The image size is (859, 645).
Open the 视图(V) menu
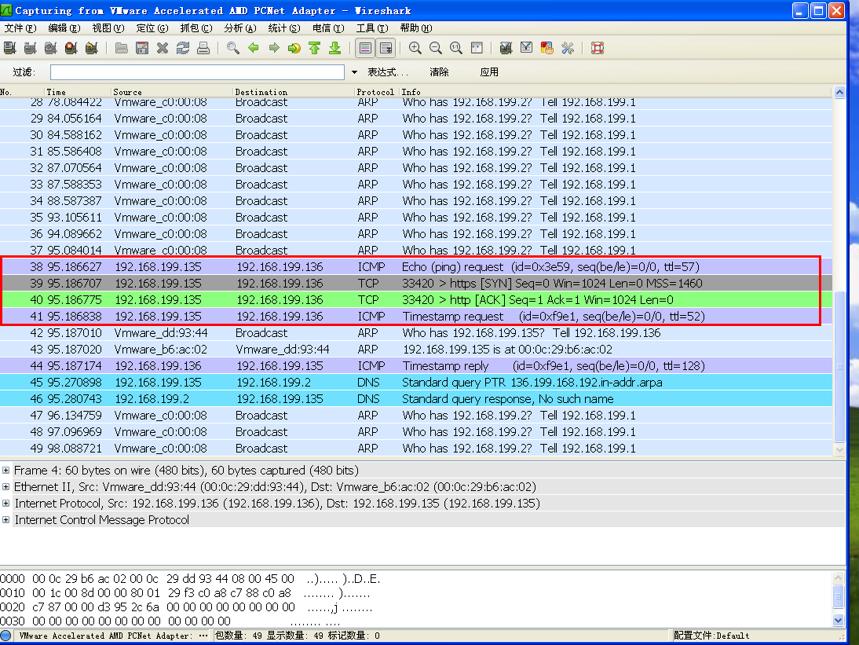tap(108, 28)
